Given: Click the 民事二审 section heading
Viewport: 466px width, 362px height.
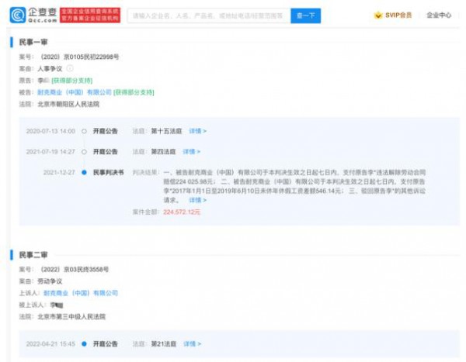Looking at the screenshot, I should (33, 255).
